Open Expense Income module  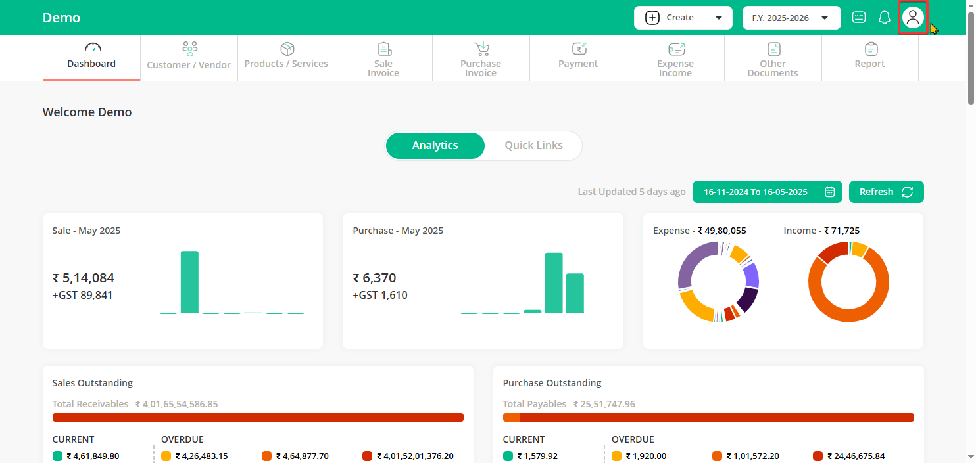click(x=675, y=58)
